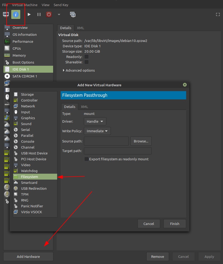223x264 pixels.
Task: Toggle the Shareable checkbox
Action: (87, 62)
